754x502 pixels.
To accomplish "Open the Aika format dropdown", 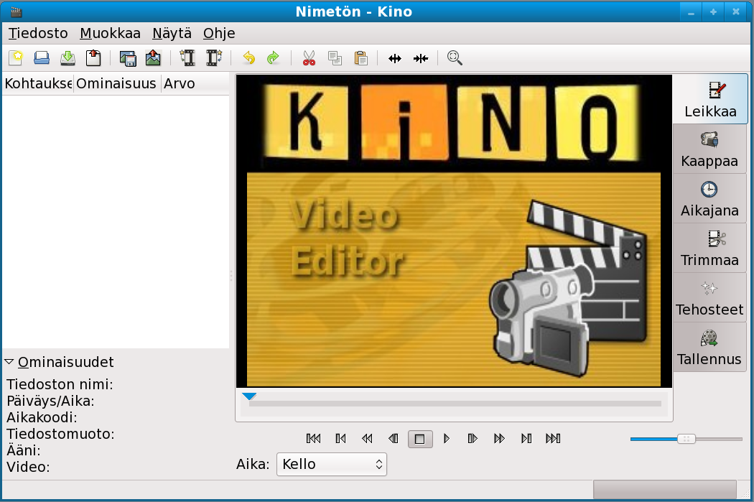I will 331,464.
